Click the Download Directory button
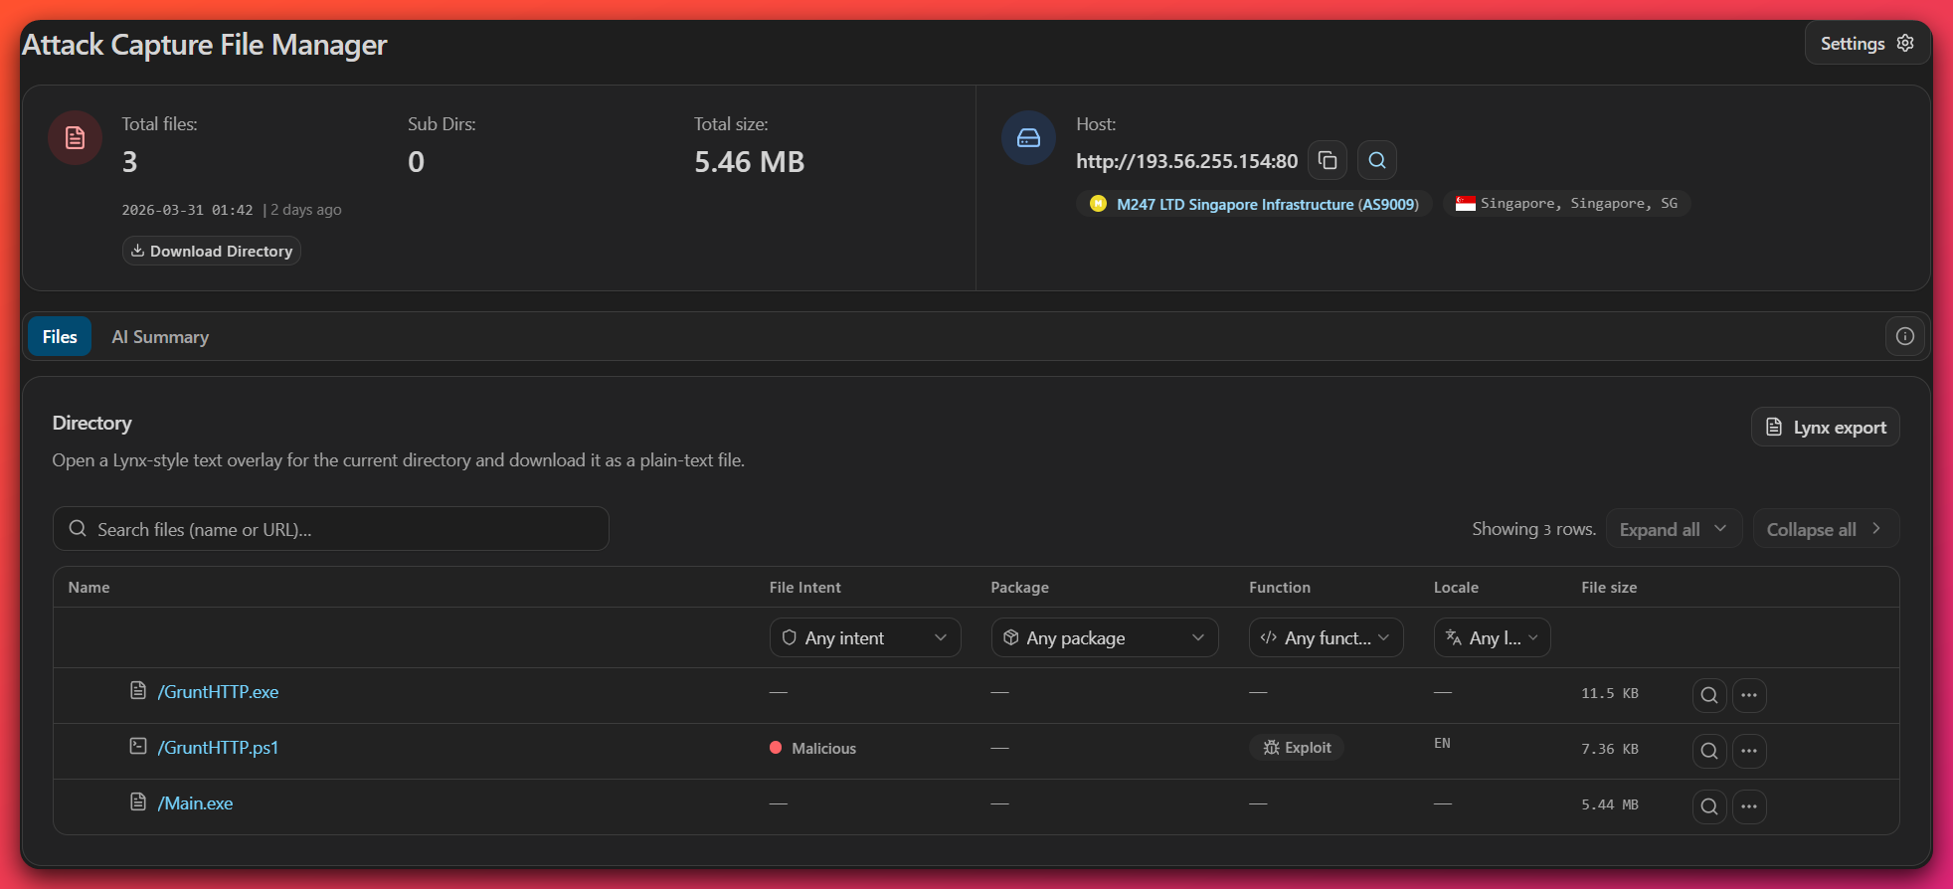Screen dimensions: 1953x889 pos(212,251)
